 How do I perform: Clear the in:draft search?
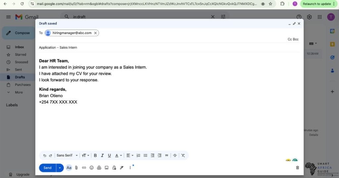(x=213, y=17)
